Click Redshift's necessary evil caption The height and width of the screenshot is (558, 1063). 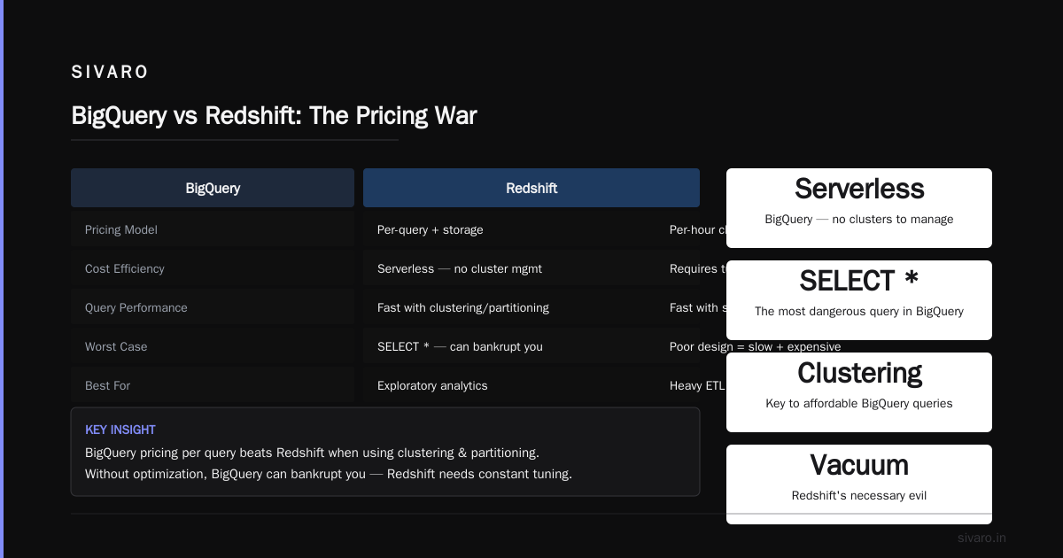[x=859, y=495]
